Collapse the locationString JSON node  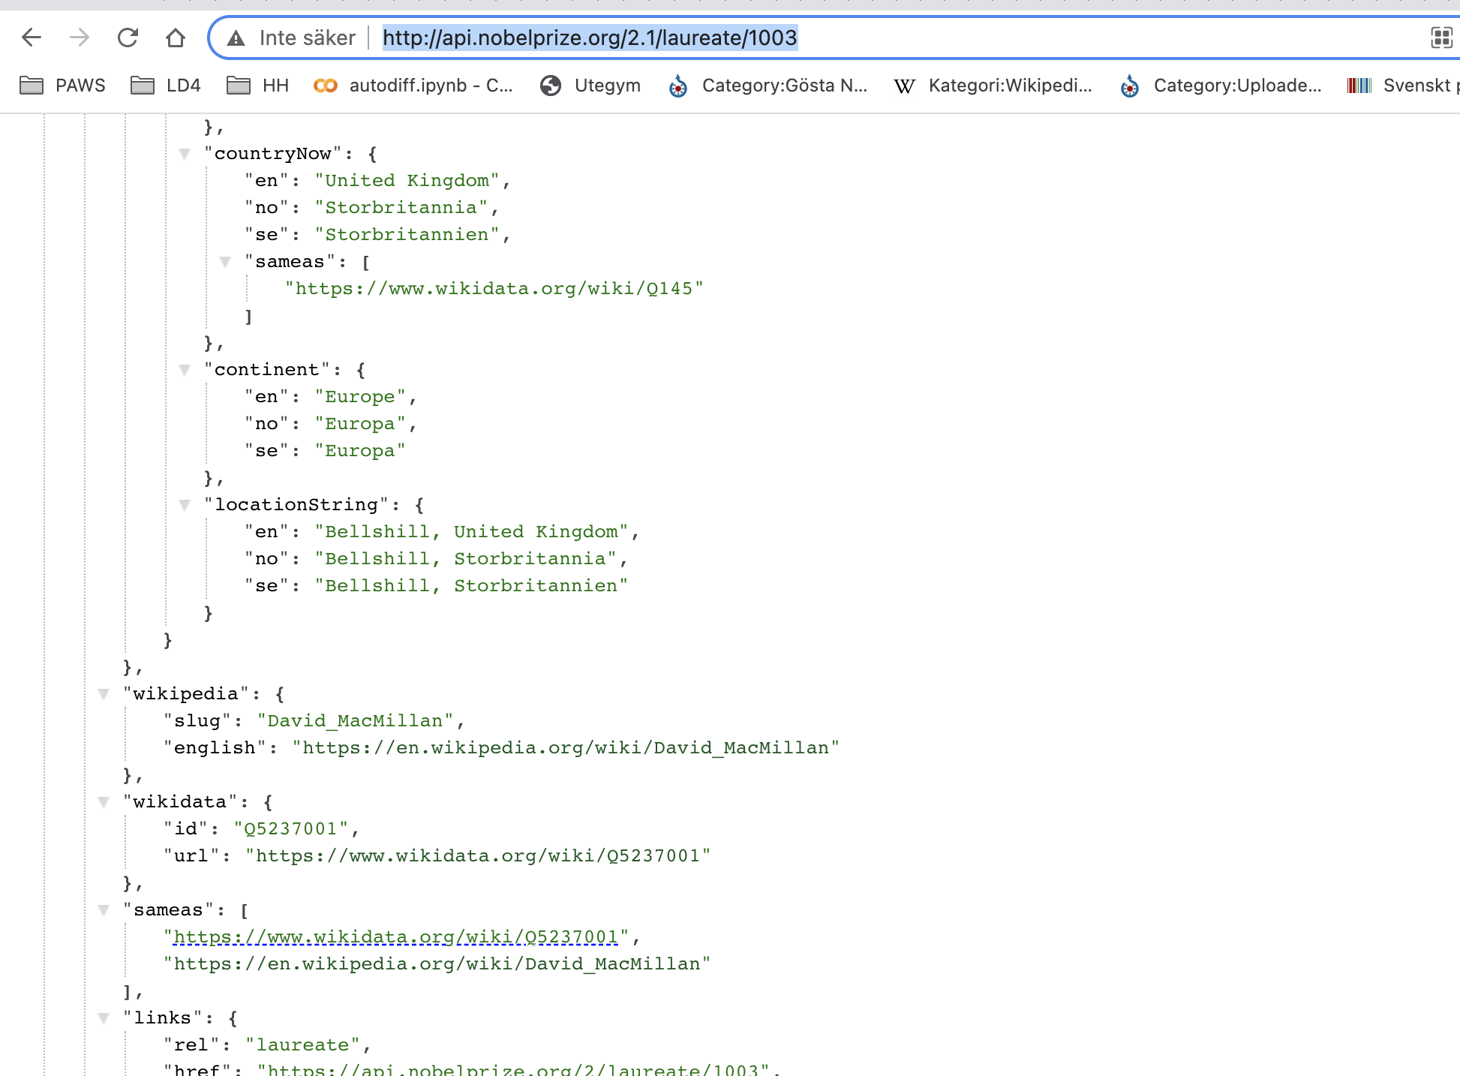click(x=185, y=505)
